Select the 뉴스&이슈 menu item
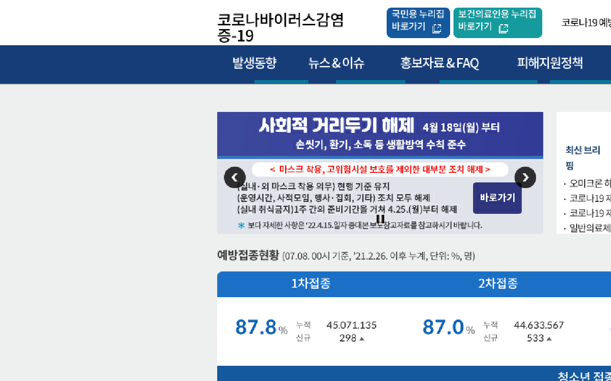The width and height of the screenshot is (611, 381). (x=336, y=63)
